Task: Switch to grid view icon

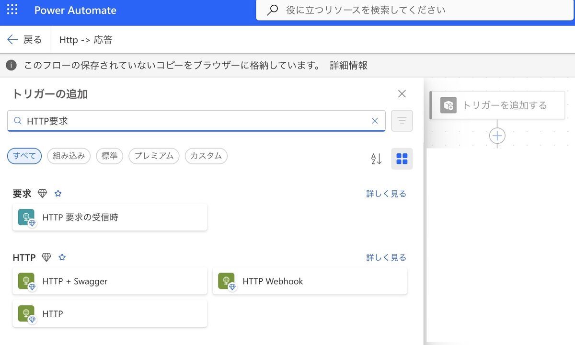Action: pos(402,159)
